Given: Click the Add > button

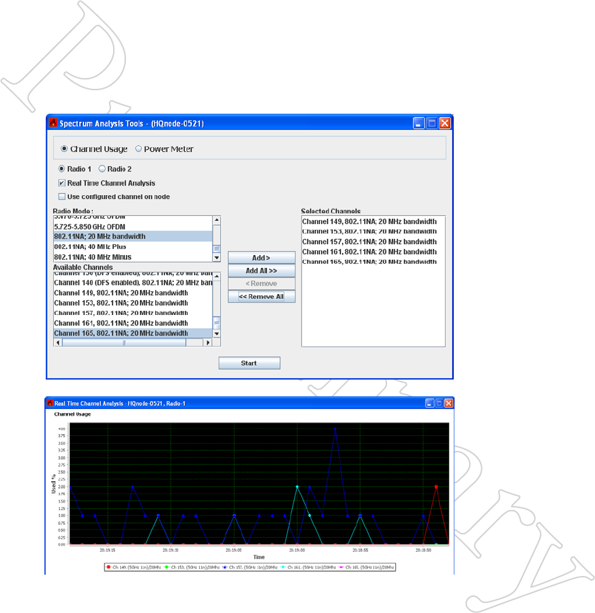Looking at the screenshot, I should click(x=261, y=258).
